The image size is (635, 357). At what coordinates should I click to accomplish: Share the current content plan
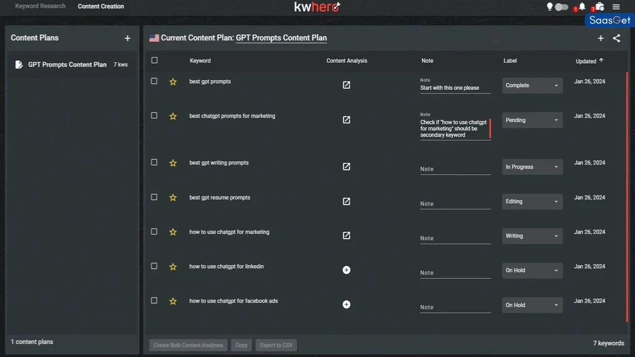pyautogui.click(x=616, y=38)
